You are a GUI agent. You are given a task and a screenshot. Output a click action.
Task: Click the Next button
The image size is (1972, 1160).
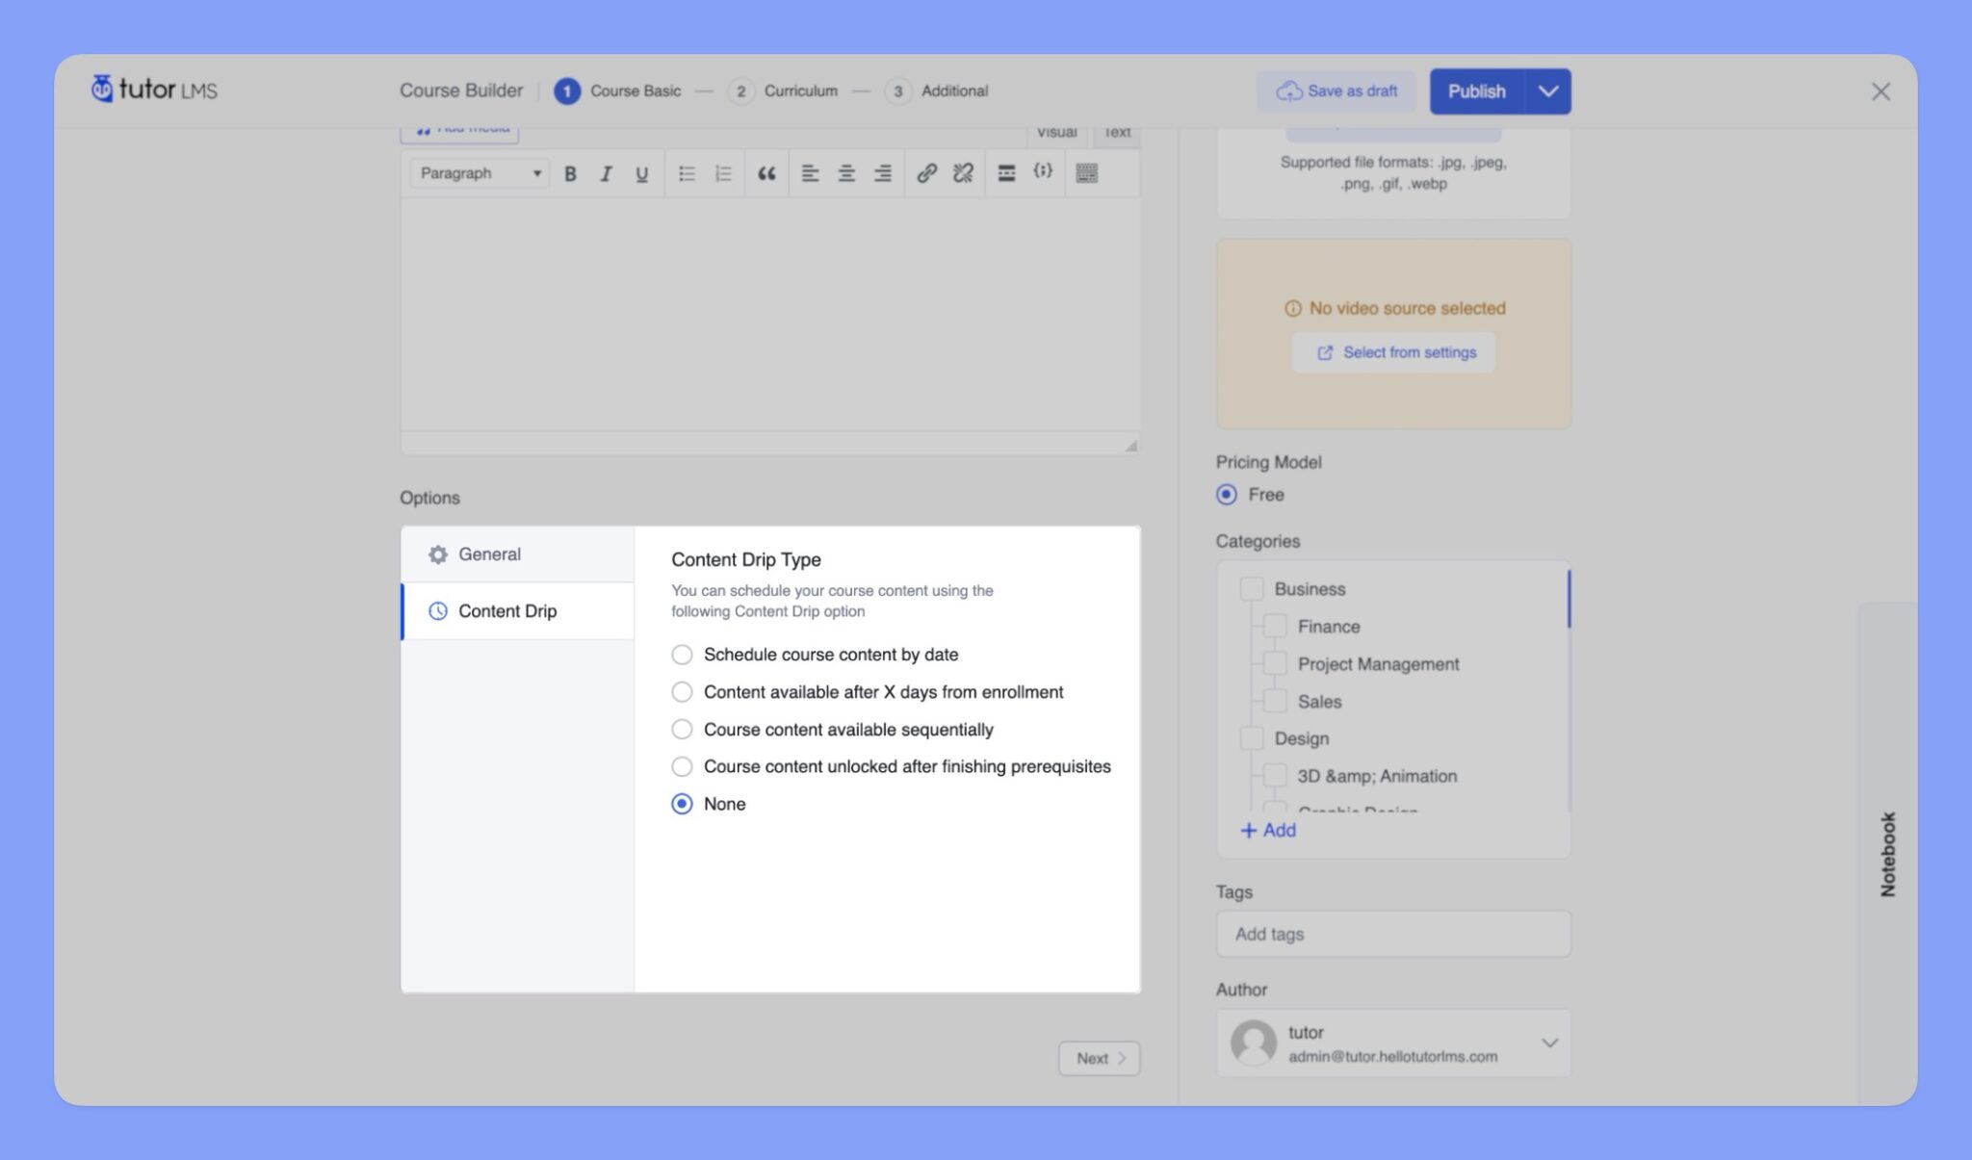click(1099, 1058)
